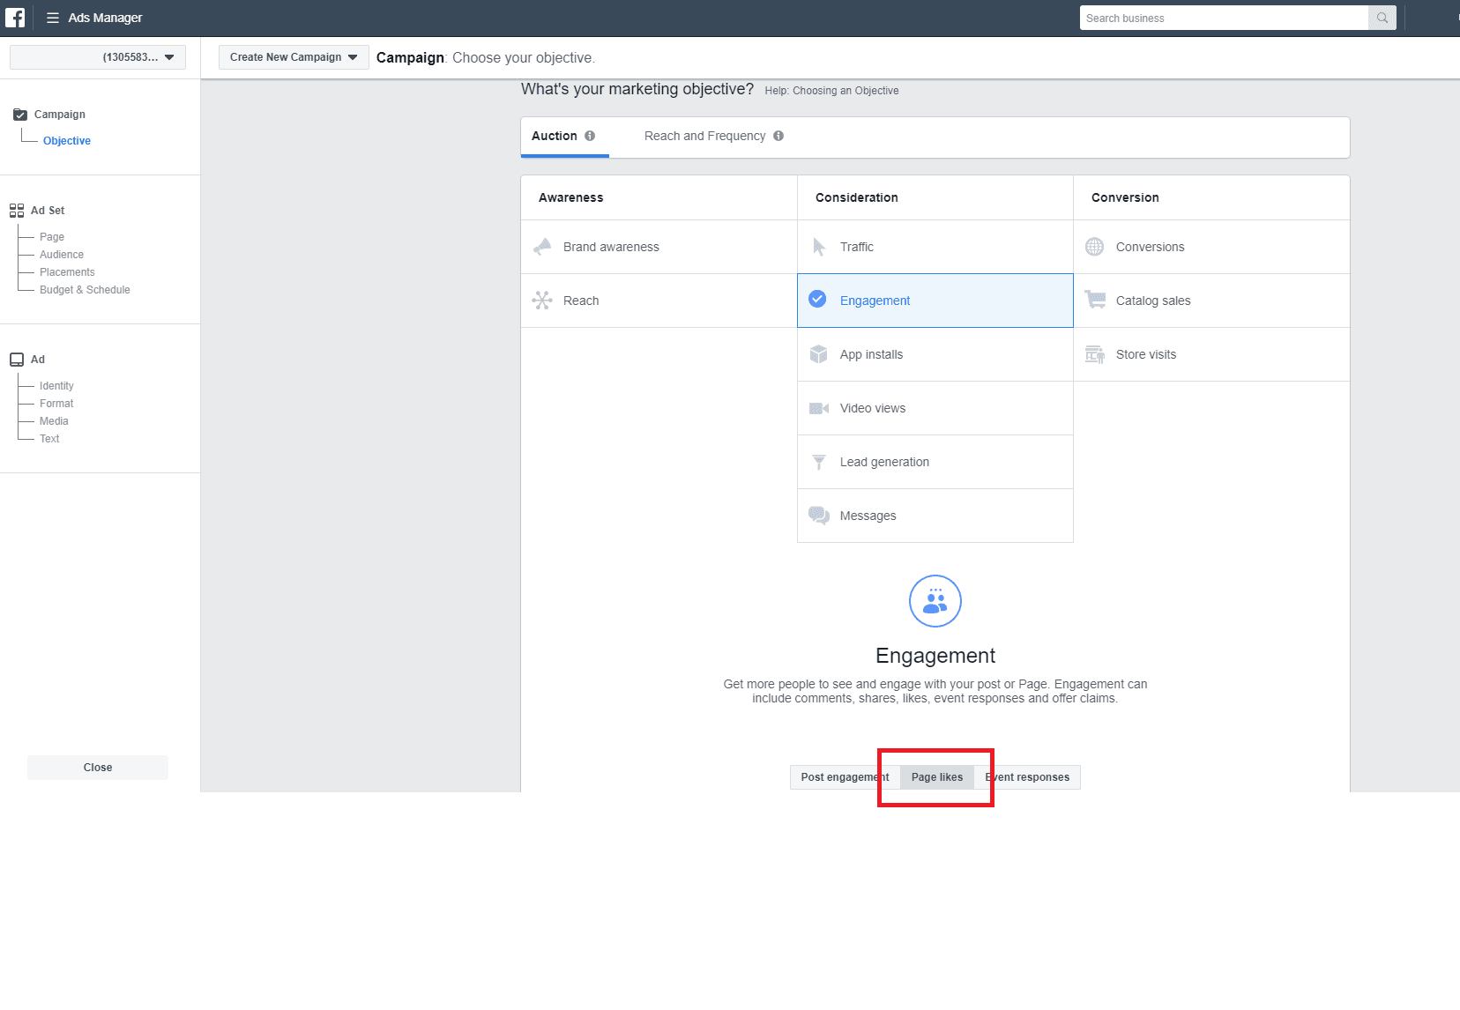The image size is (1460, 1010).
Task: Click the Facebook logo icon
Action: (x=15, y=18)
